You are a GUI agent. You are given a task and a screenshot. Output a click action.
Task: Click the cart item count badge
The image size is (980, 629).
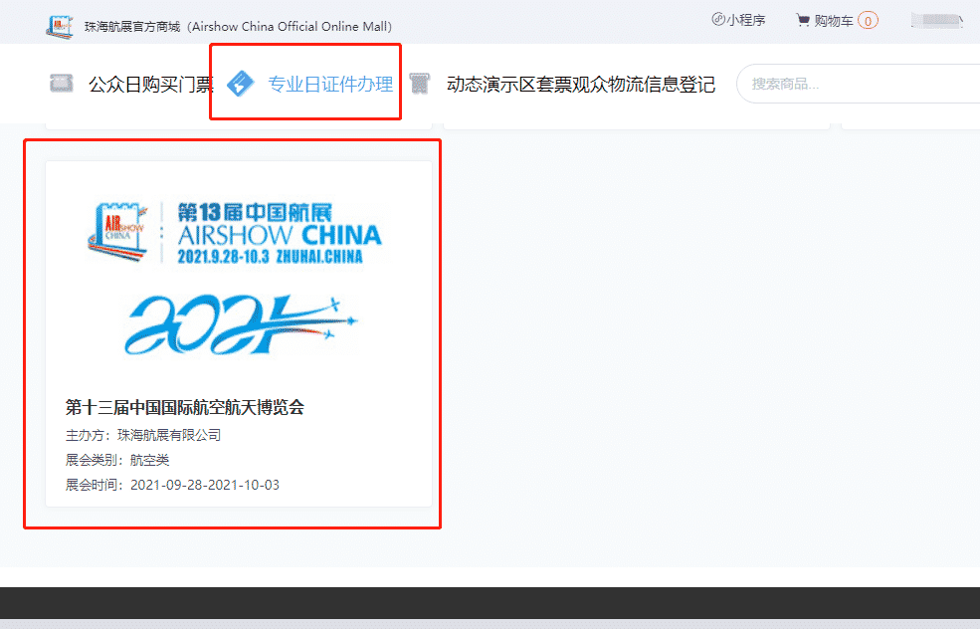pyautogui.click(x=868, y=21)
